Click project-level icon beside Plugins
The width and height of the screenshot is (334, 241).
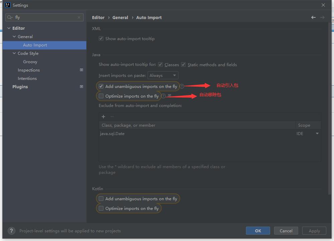pos(81,87)
